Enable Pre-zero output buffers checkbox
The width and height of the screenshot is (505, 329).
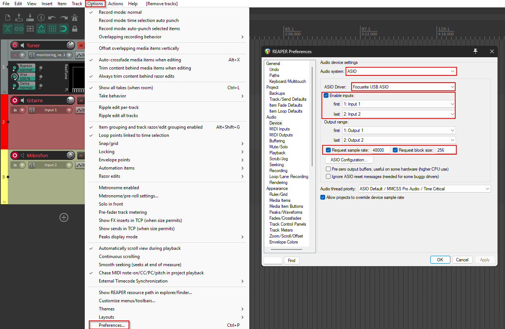(x=328, y=169)
